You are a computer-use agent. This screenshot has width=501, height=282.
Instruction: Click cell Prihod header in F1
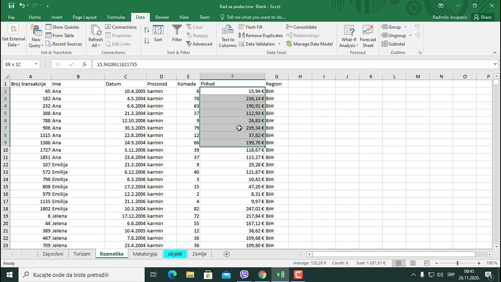click(x=232, y=84)
